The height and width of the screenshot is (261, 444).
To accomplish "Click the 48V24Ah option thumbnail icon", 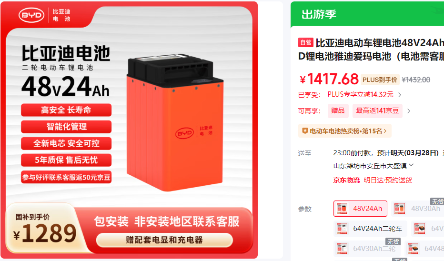I will tap(342, 209).
